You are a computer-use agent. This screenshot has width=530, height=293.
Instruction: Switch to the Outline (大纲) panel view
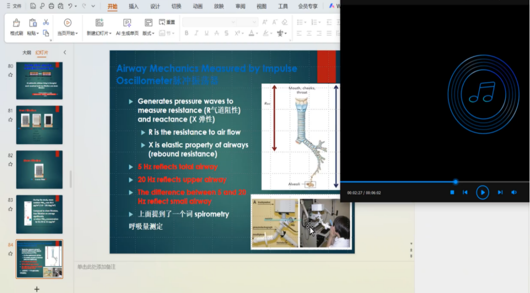click(x=27, y=52)
